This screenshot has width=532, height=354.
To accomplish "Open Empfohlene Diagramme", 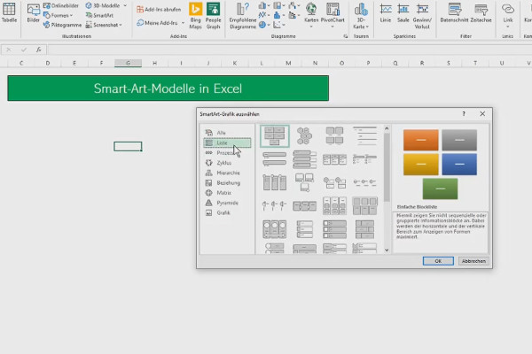I will pyautogui.click(x=243, y=16).
